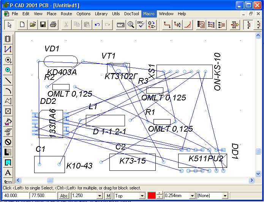Select the K73-15 capacitor component
The image size is (264, 202).
point(133,162)
